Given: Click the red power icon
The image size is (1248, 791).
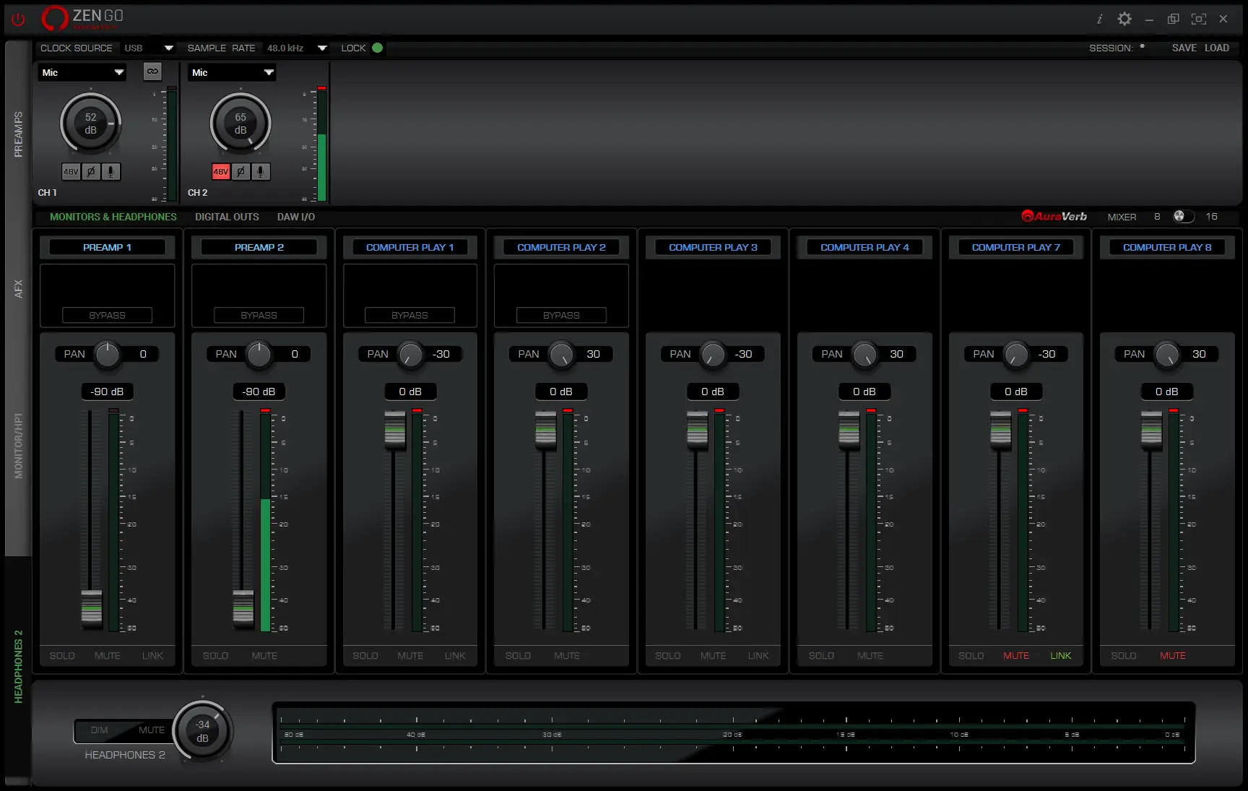Looking at the screenshot, I should (18, 20).
